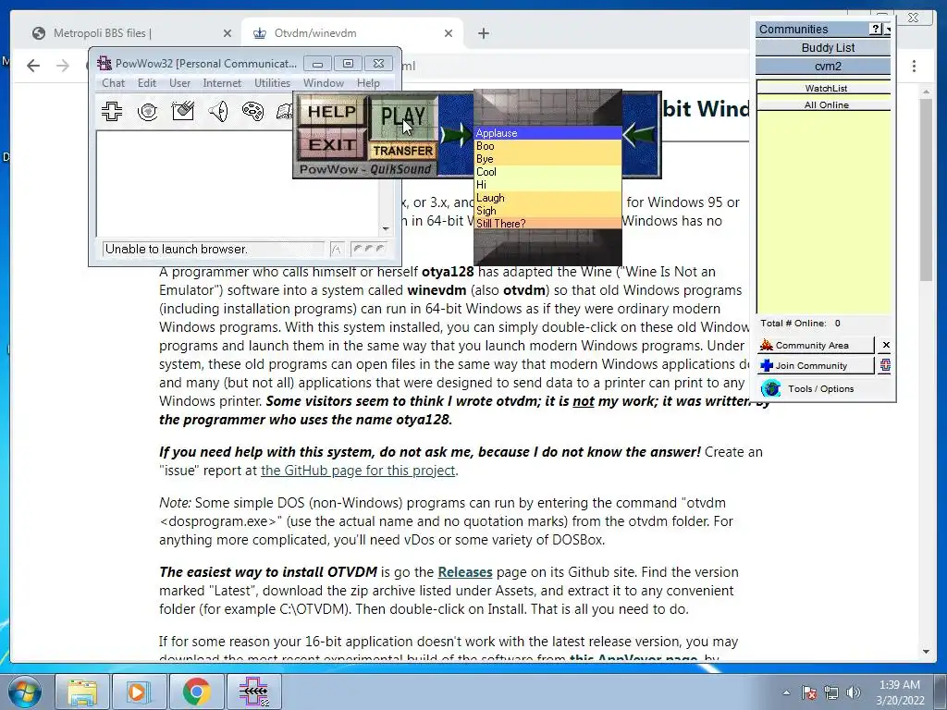Viewport: 947px width, 710px height.
Task: Click the Chrome taskbar icon
Action: (x=196, y=692)
